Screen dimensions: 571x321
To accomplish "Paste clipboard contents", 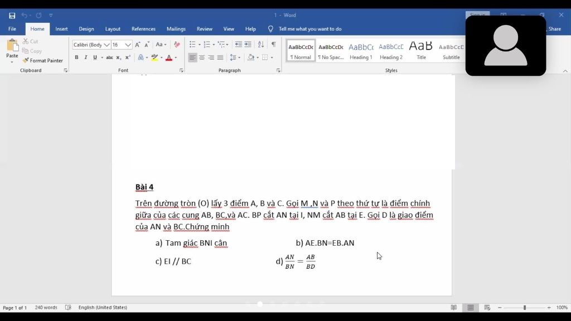I will [x=12, y=49].
